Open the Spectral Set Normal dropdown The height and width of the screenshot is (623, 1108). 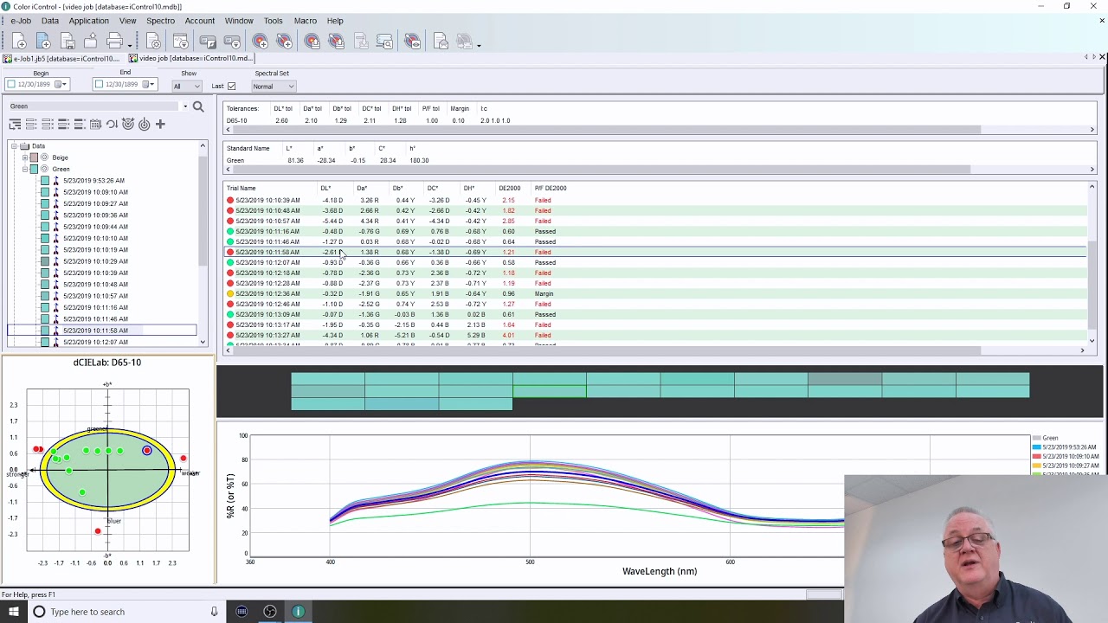pyautogui.click(x=274, y=87)
